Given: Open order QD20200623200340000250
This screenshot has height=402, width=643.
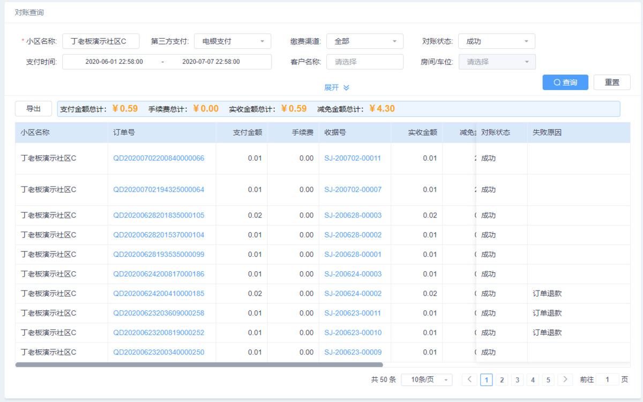Looking at the screenshot, I should (x=159, y=352).
